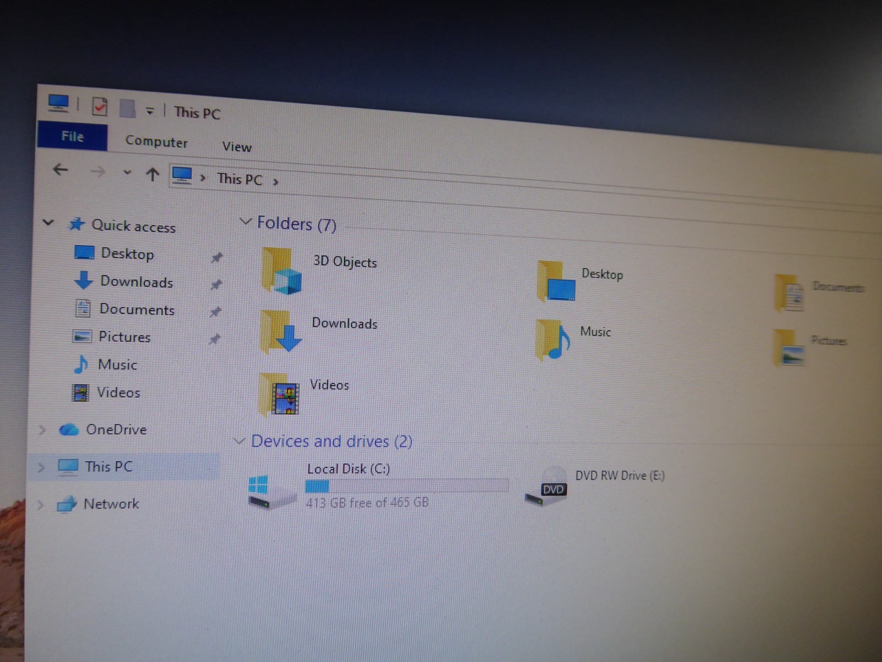Click the Folders (7) group header text
The width and height of the screenshot is (882, 662).
297,223
